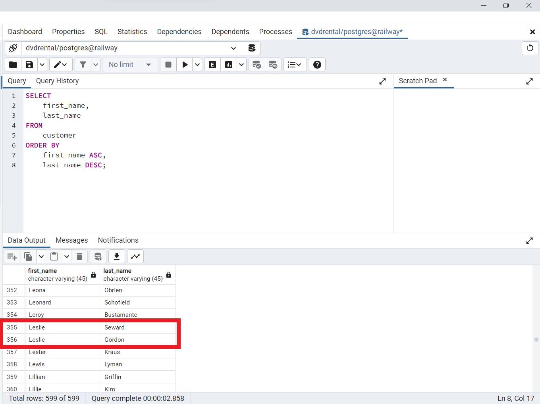
Task: Open the paste options dropdown arrow
Action: click(x=67, y=257)
